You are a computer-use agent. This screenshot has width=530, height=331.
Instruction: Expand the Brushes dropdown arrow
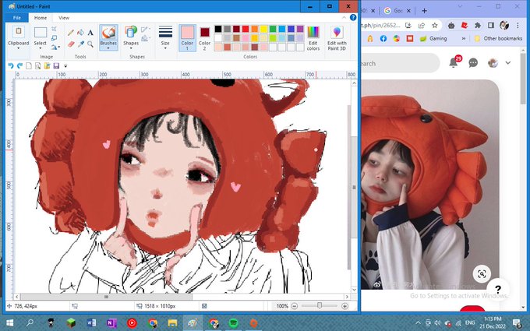[108, 48]
